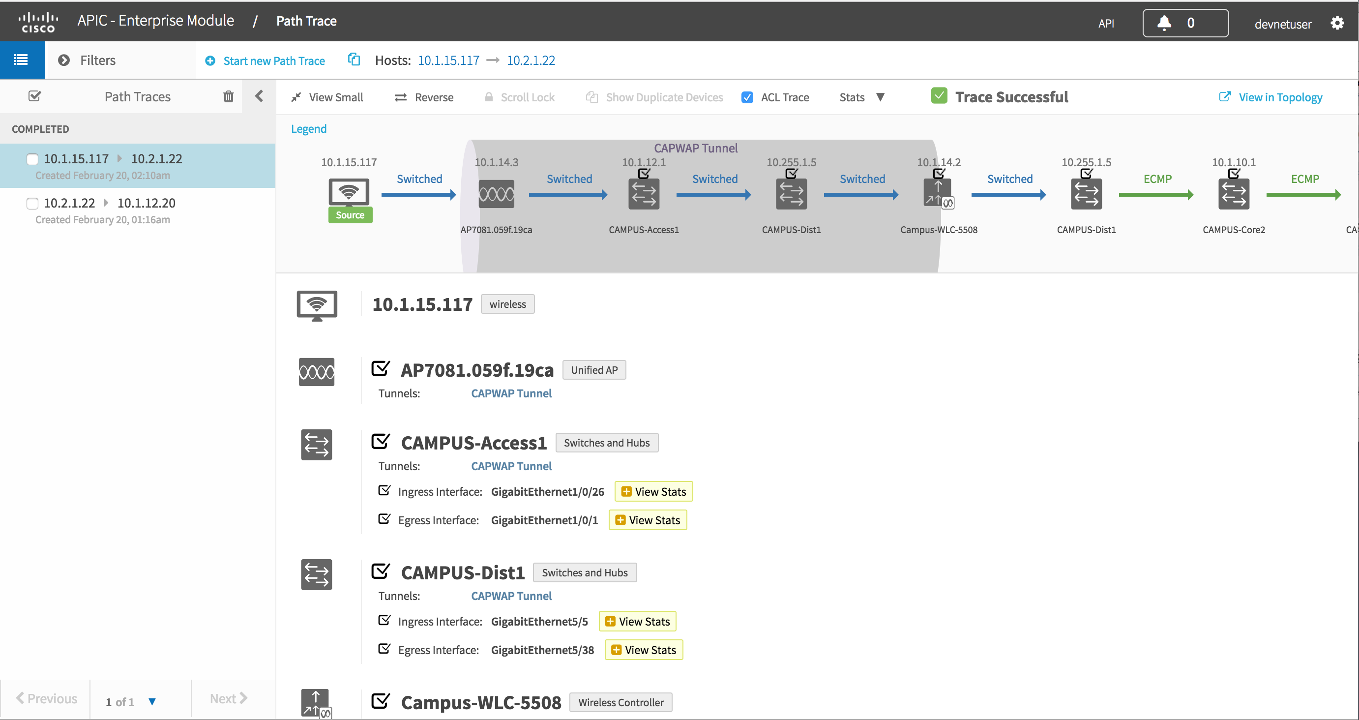Expand View Stats for GigabitEthernet5/5
Image resolution: width=1359 pixels, height=720 pixels.
point(637,621)
